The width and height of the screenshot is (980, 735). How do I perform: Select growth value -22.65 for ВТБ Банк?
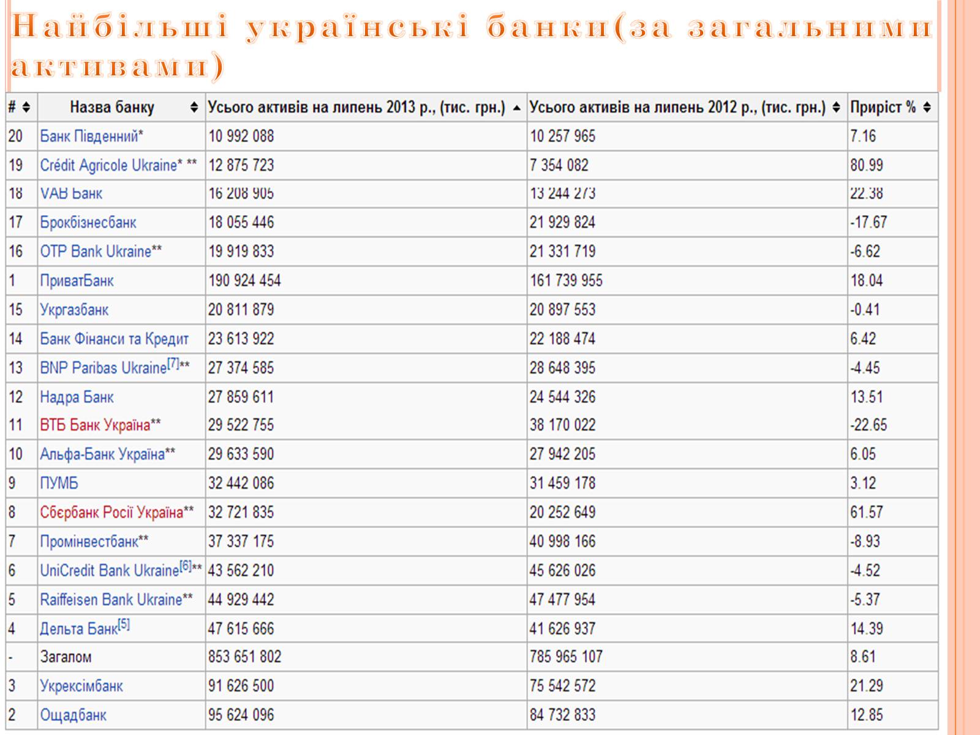(869, 425)
